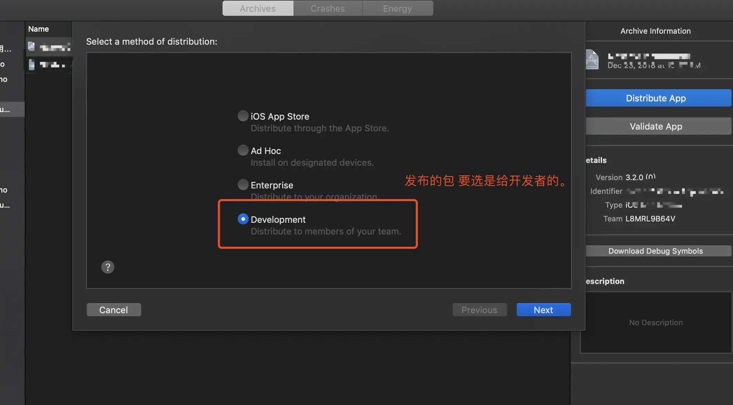This screenshot has height=405, width=733.
Task: Select the Ad Hoc distribution option
Action: tap(243, 151)
